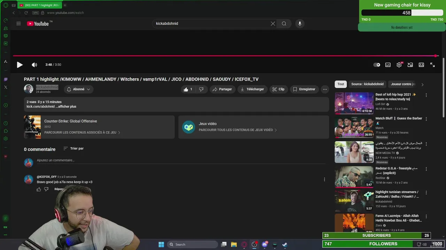
Task: Open Discord from the taskbar
Action: click(264, 244)
